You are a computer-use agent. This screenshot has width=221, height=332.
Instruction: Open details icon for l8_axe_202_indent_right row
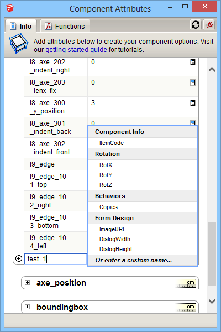(193, 62)
